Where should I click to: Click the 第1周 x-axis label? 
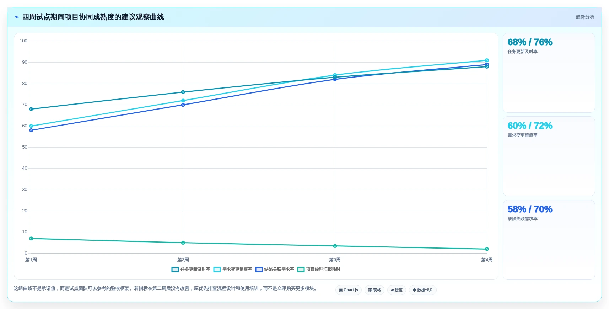pyautogui.click(x=31, y=260)
